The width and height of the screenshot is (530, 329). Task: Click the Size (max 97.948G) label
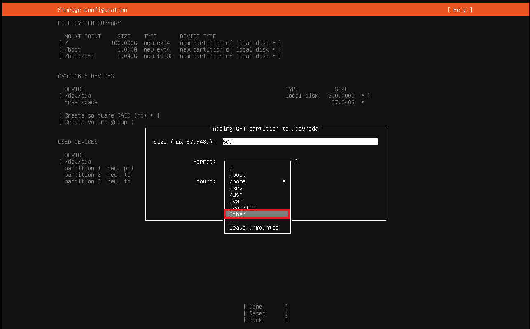[x=185, y=142]
